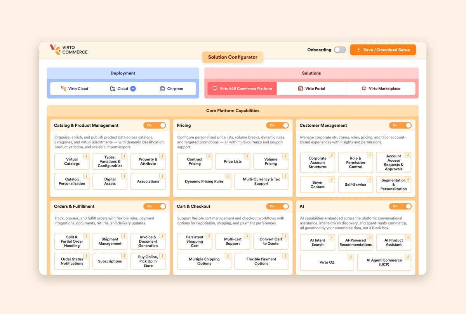This screenshot has width=466, height=314.
Task: Open info icon on Role & Permission Control
Action: (x=370, y=155)
